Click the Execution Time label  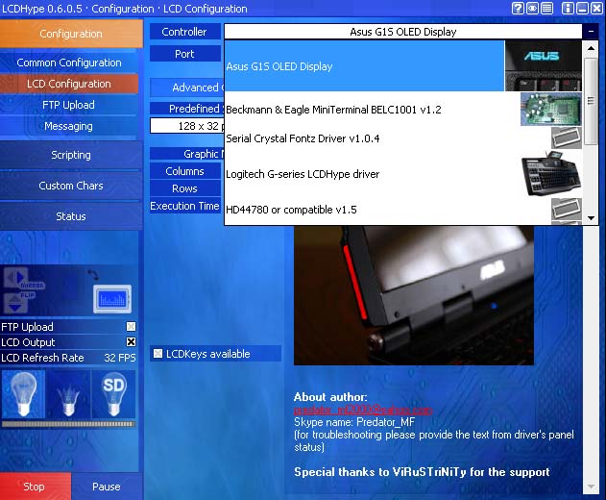point(184,206)
